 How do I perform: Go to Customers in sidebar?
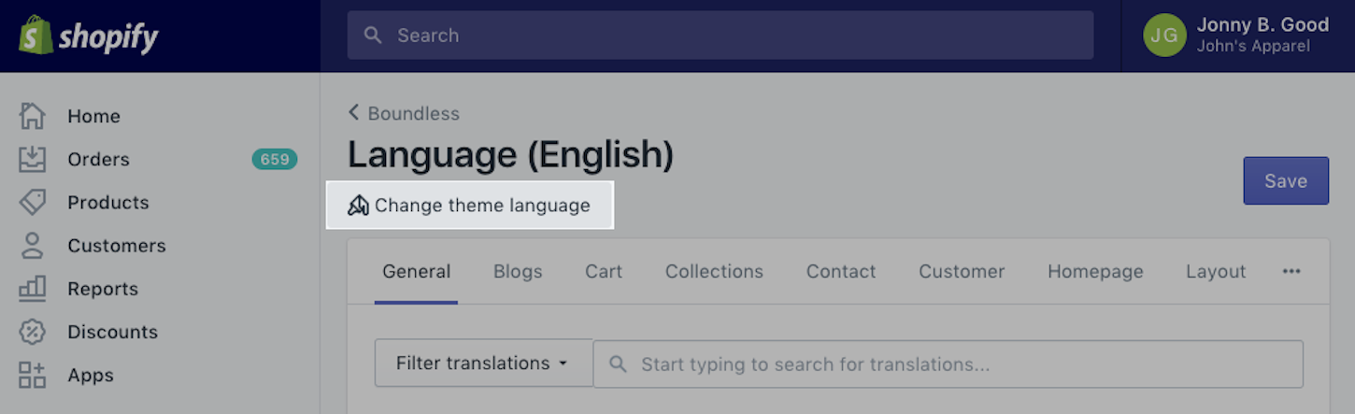coord(117,246)
